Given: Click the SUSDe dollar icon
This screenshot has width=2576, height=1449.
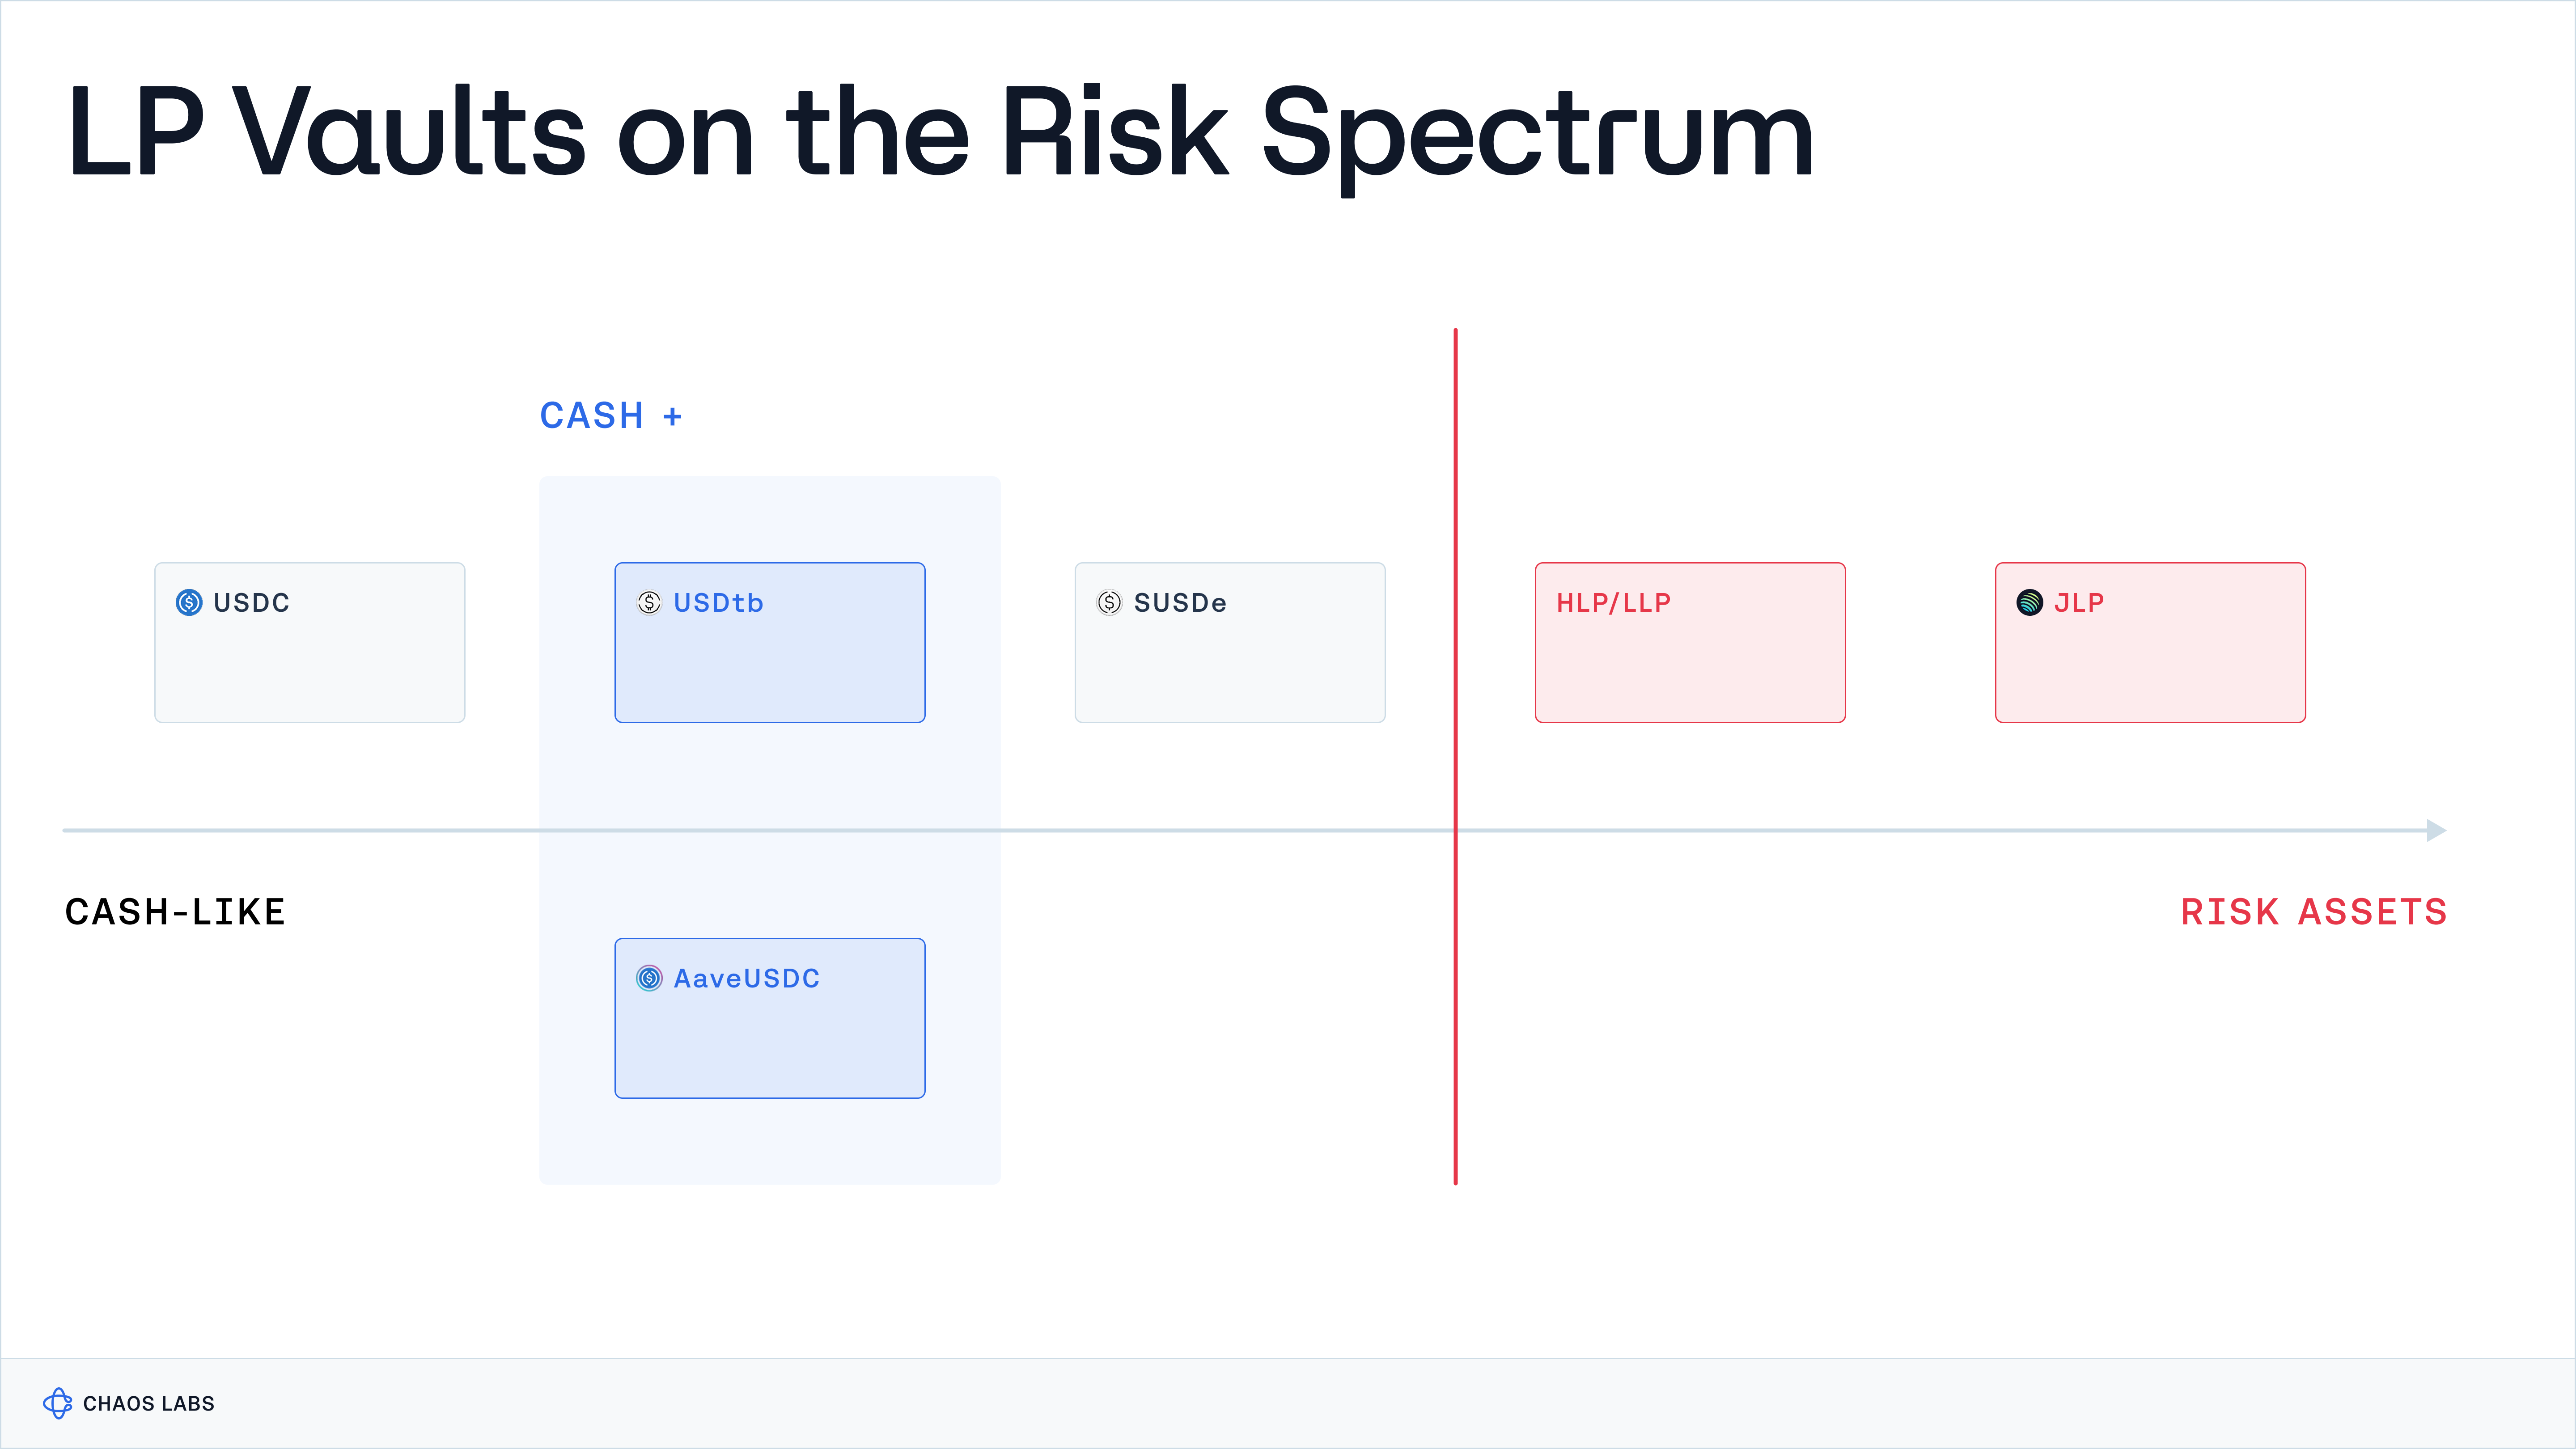Looking at the screenshot, I should coord(1109,602).
